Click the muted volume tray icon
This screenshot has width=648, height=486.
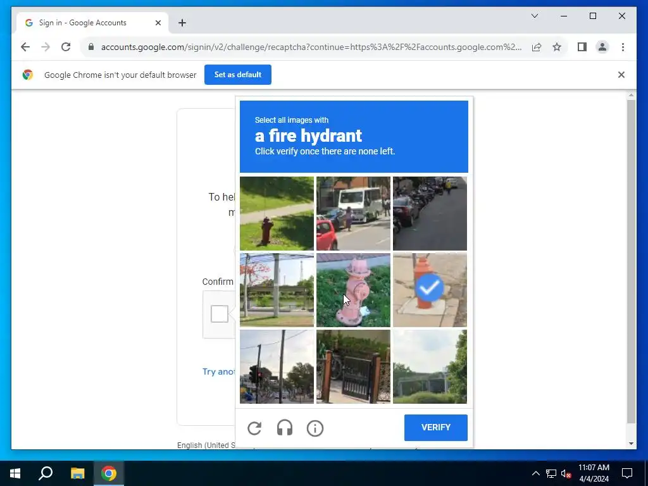[x=566, y=473]
